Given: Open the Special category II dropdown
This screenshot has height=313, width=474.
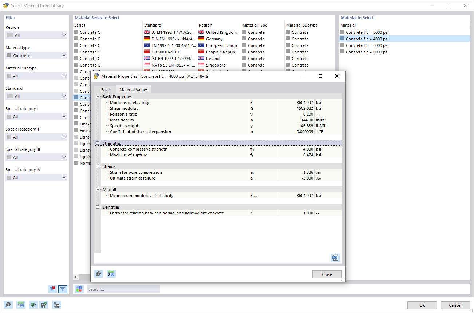Looking at the screenshot, I should tap(36, 137).
